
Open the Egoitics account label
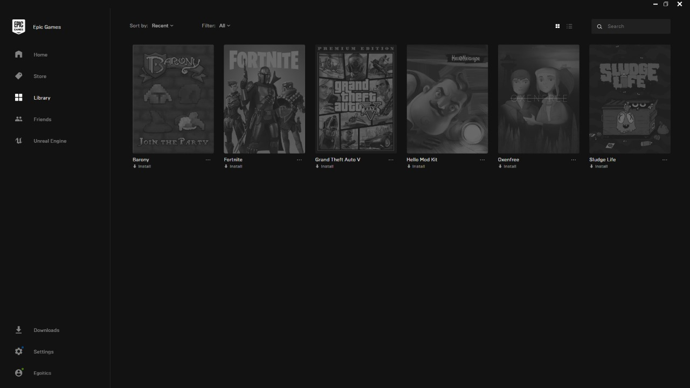42,373
